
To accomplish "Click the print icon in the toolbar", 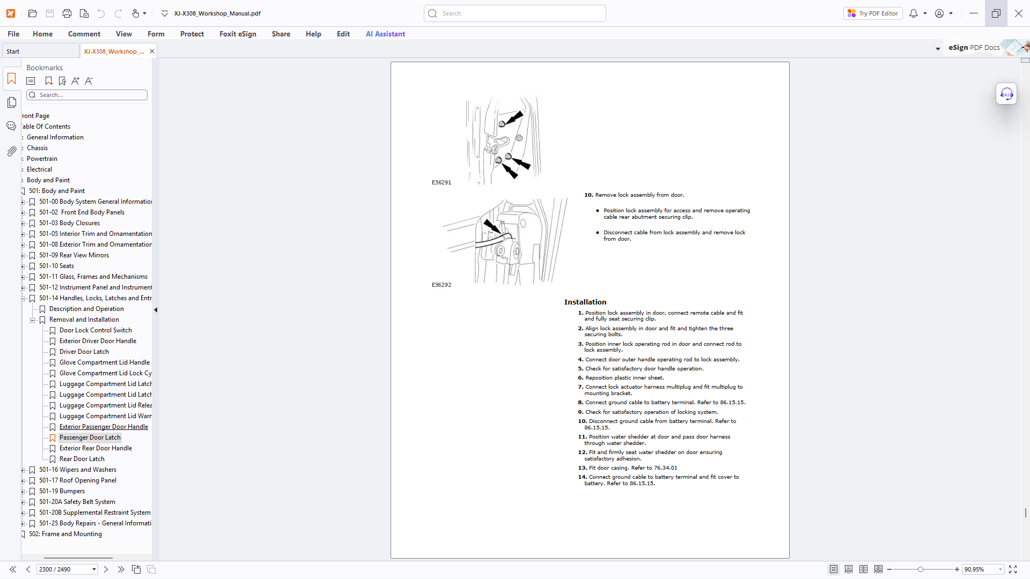I will [x=67, y=13].
